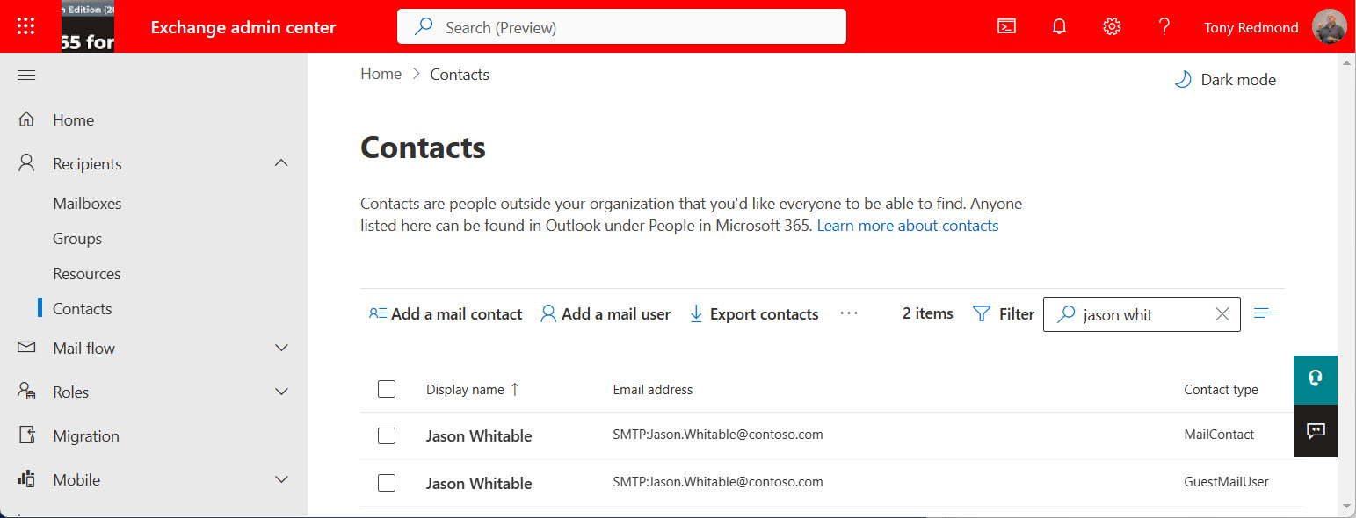
Task: Open the support headset panel
Action: coord(1315,380)
